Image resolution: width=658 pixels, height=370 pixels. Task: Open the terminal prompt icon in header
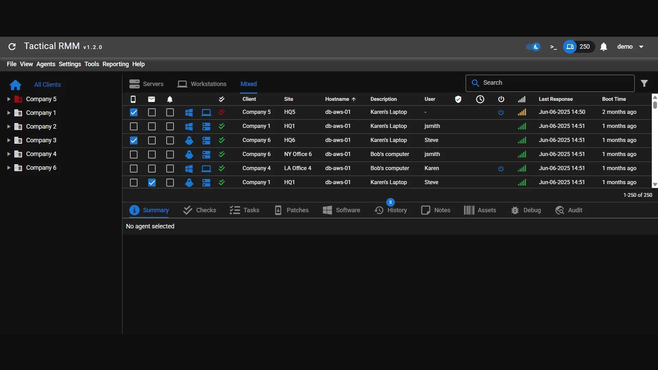[x=553, y=47]
